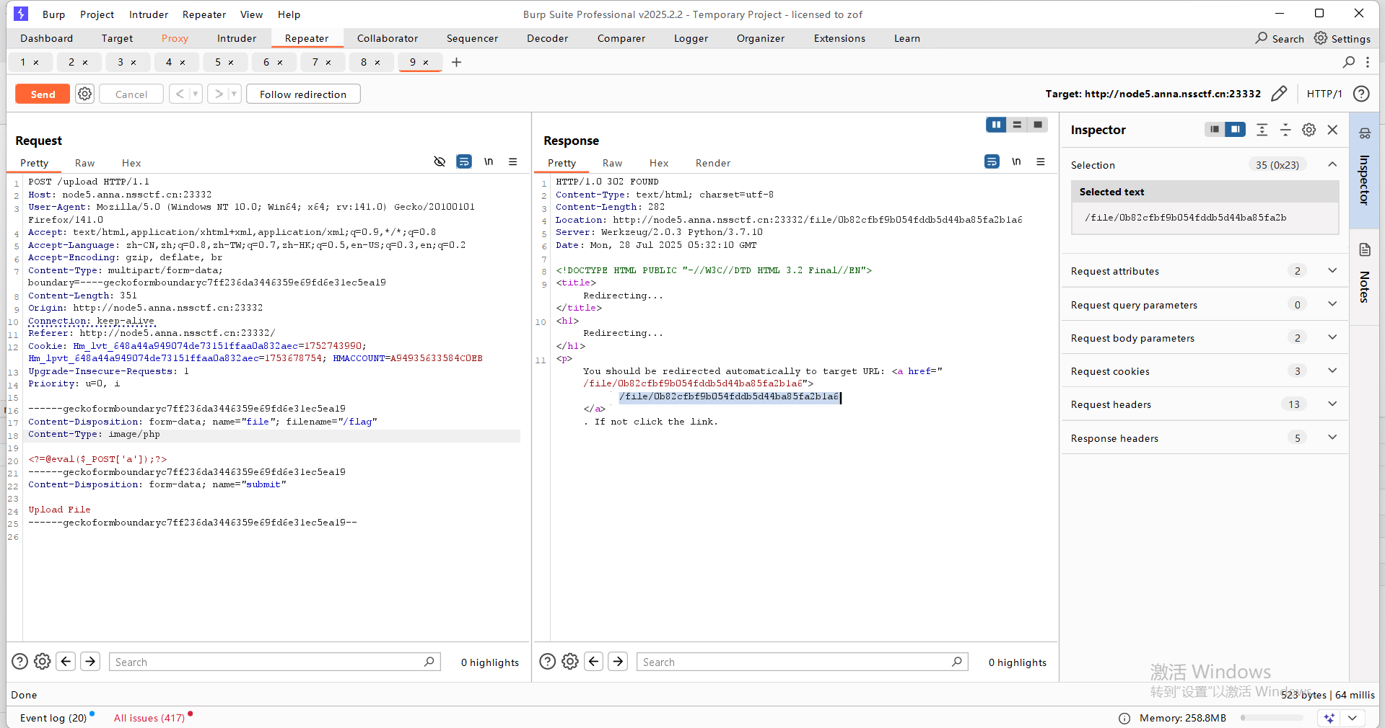Screen dimensions: 1385x728
Task: Jump to previous match in Request search
Action: coord(66,662)
